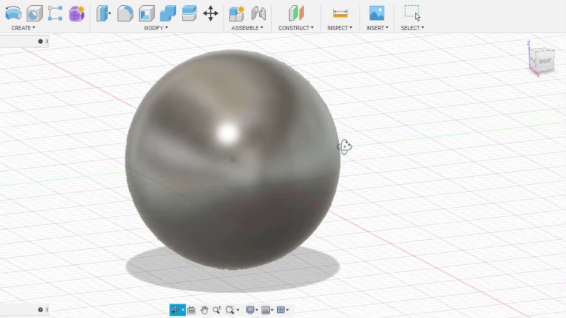Pick the Shell tool
Viewport: 566px width, 318px height.
[x=146, y=14]
